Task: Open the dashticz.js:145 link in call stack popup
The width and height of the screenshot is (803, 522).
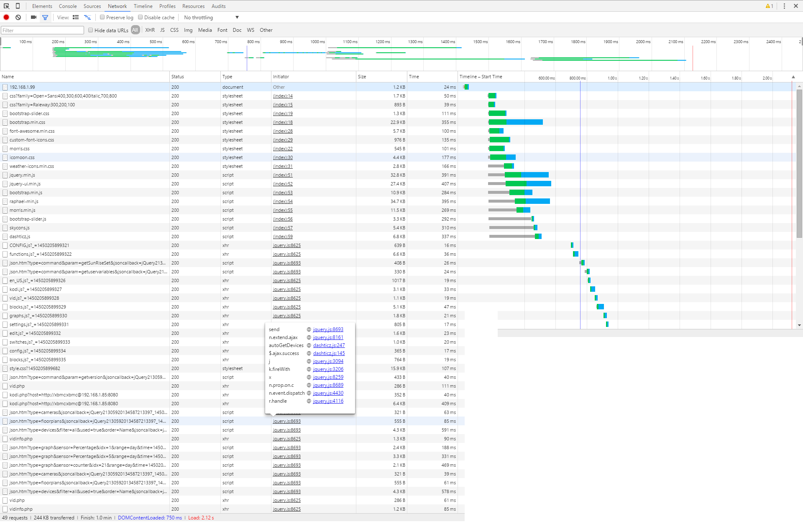Action: click(x=329, y=353)
